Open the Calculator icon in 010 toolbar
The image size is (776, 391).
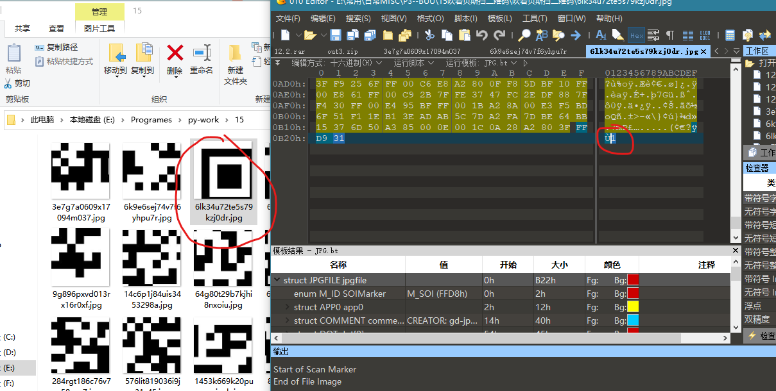pos(730,35)
